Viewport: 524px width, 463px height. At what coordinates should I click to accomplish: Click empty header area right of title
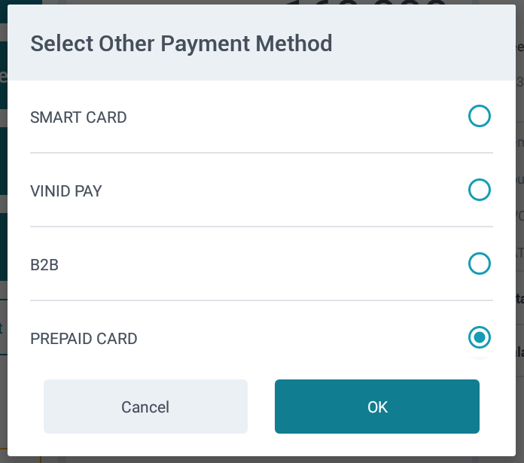[x=422, y=44]
